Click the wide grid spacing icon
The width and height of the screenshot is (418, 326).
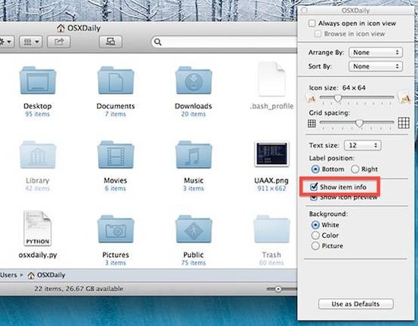tap(404, 123)
